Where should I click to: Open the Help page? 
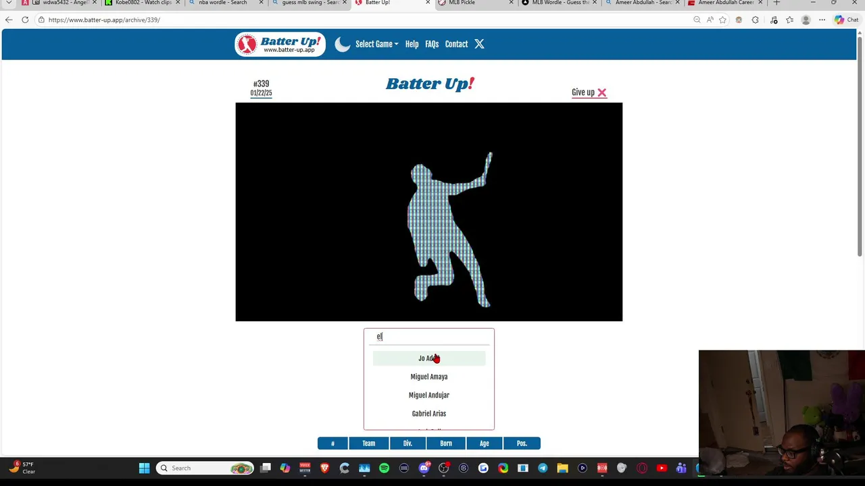click(412, 44)
